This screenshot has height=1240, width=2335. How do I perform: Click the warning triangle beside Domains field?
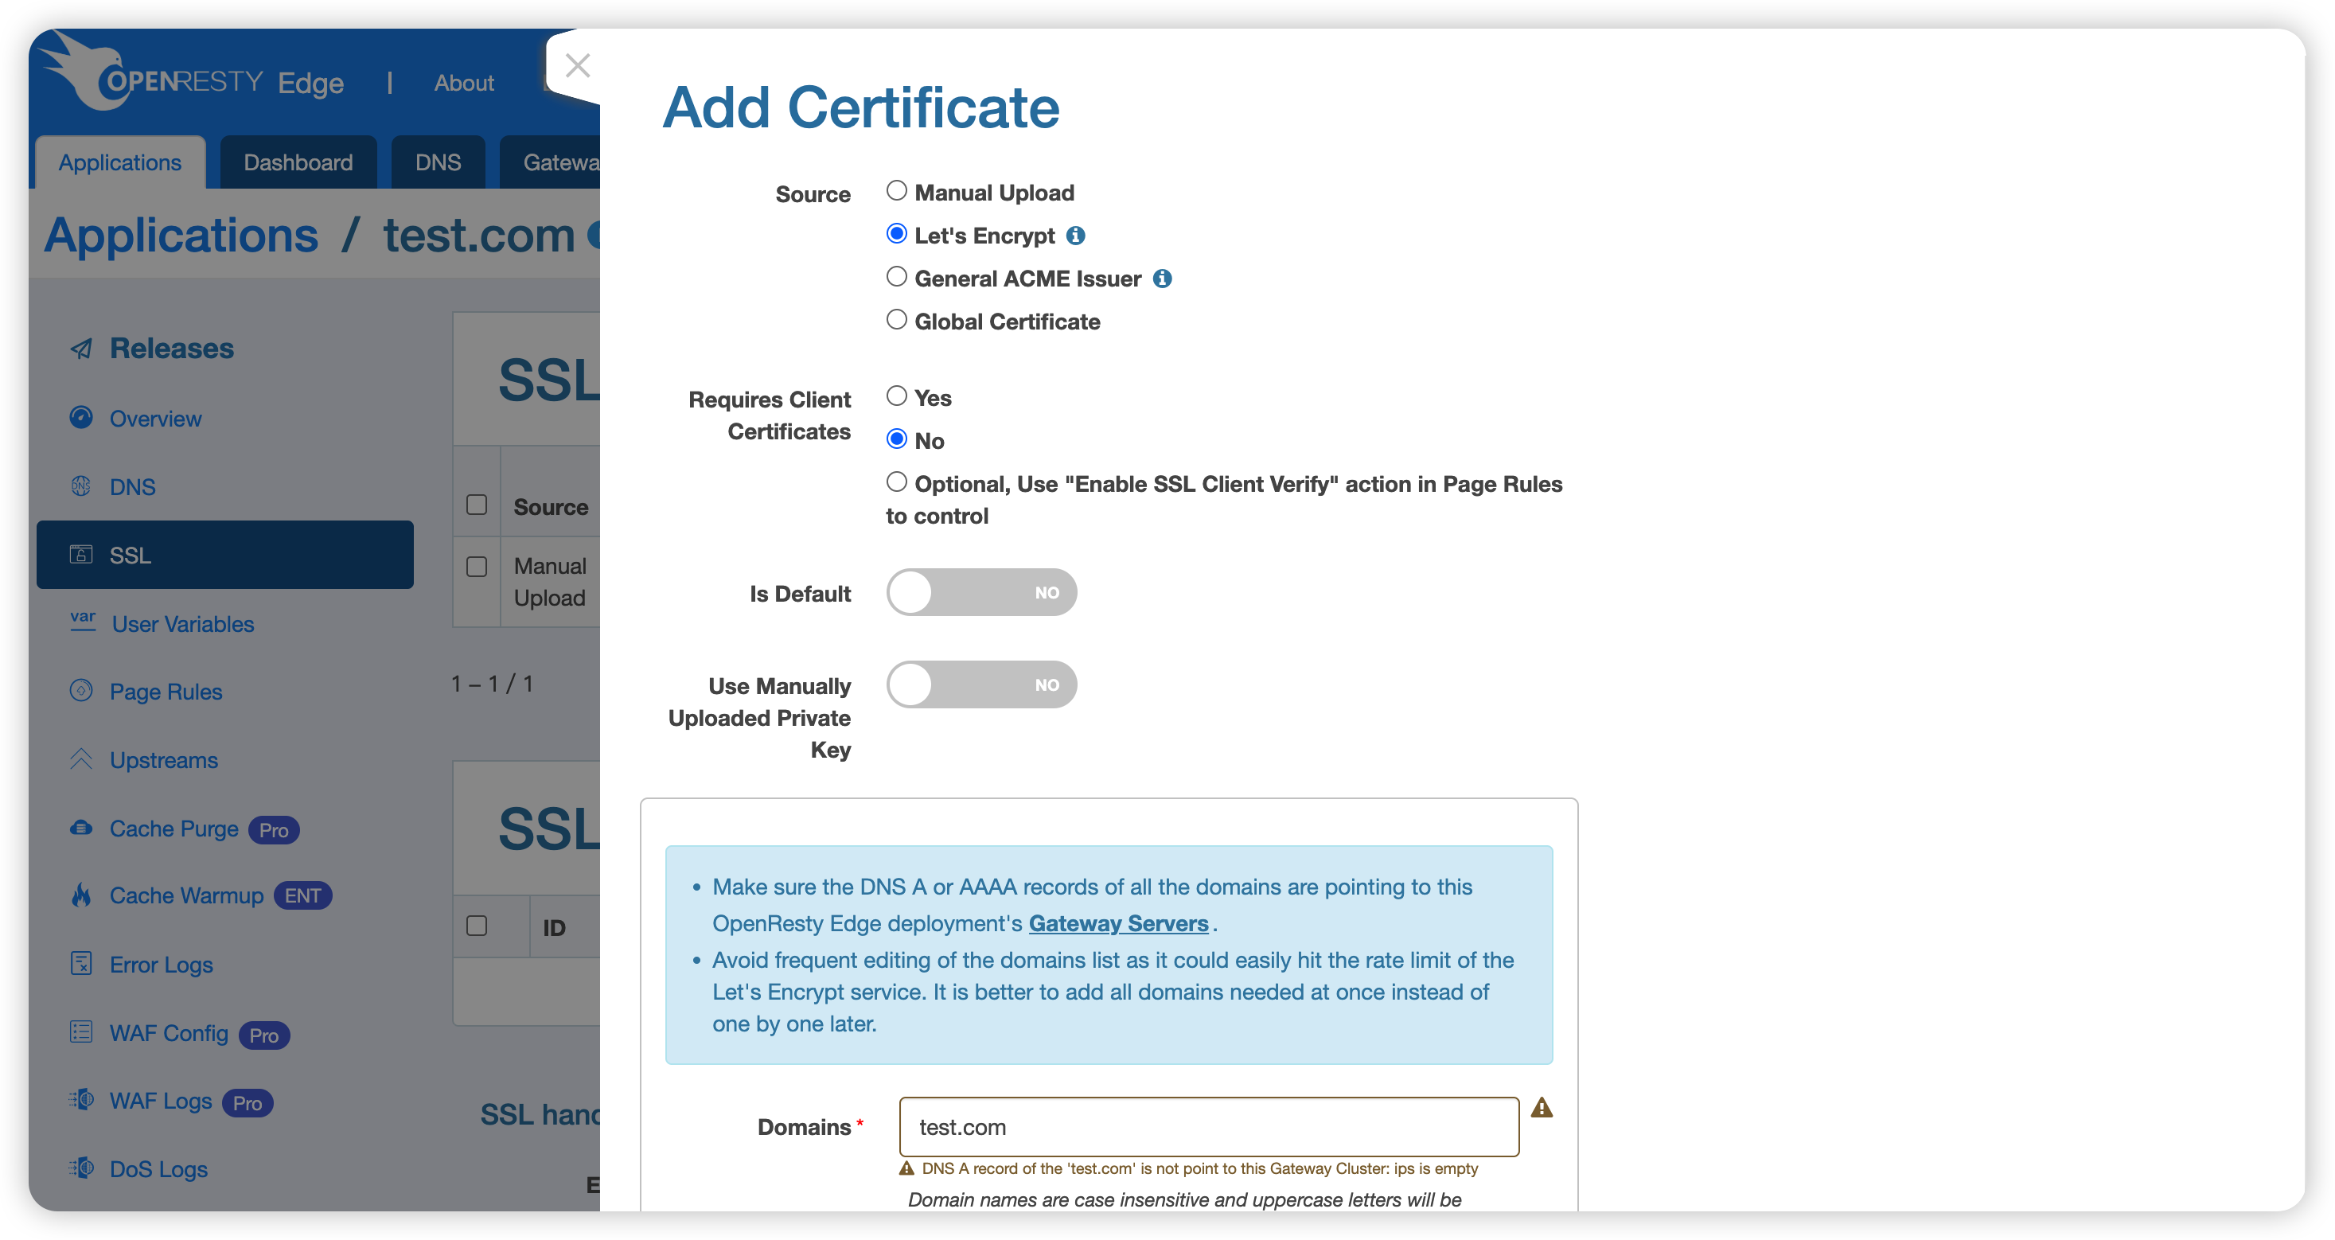tap(1541, 1108)
